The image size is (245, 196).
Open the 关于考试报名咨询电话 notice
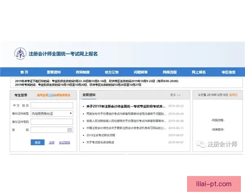click(100, 143)
